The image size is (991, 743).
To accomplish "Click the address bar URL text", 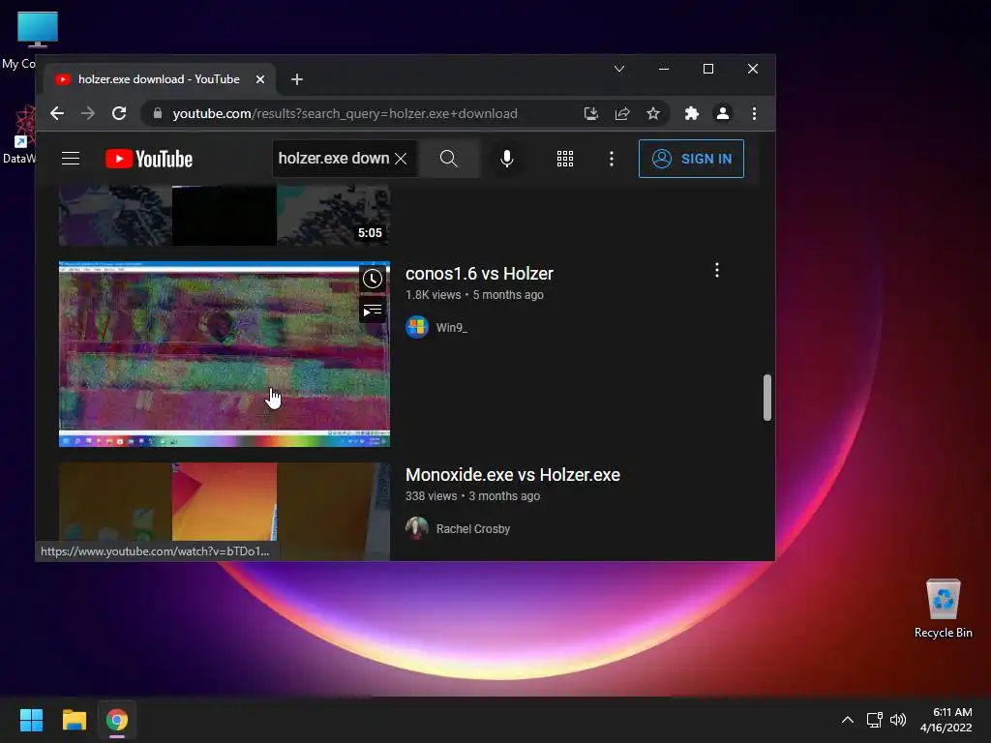I will (x=345, y=114).
